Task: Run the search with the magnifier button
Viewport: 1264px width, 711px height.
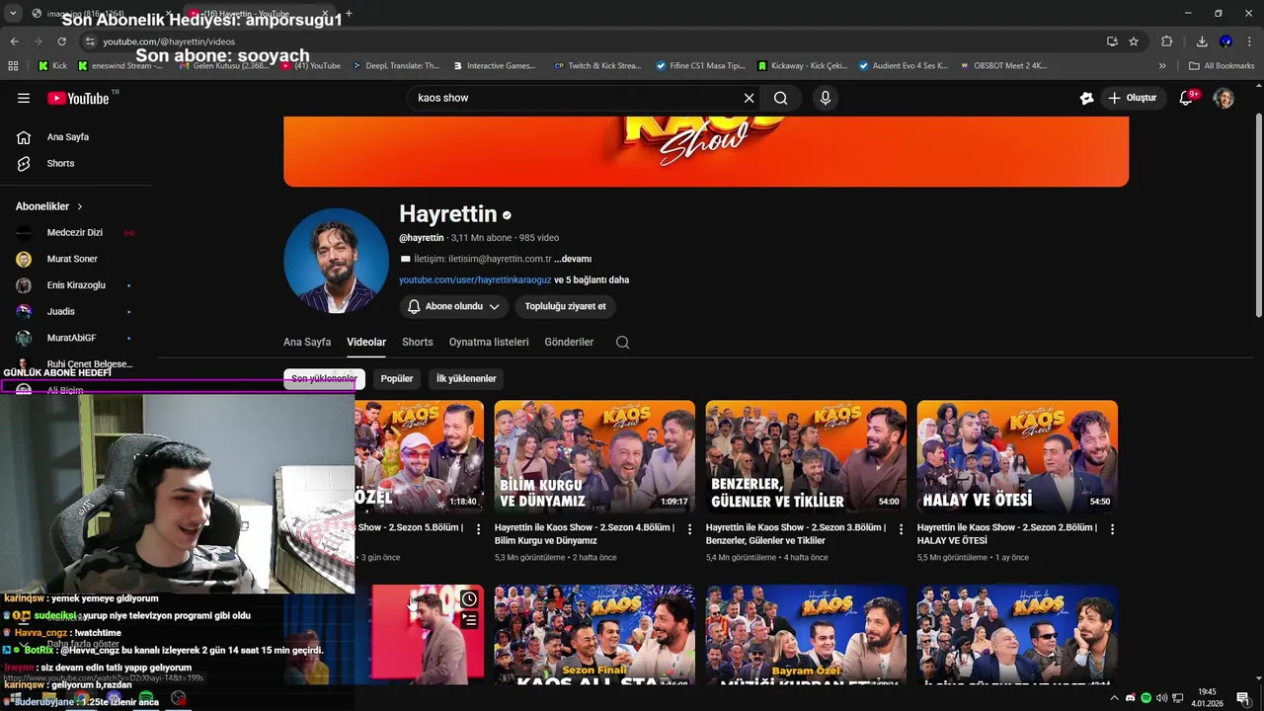Action: coord(781,98)
